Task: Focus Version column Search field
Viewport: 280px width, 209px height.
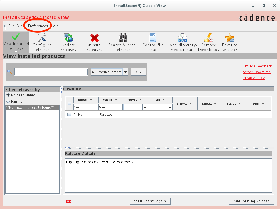Action: [x=110, y=107]
